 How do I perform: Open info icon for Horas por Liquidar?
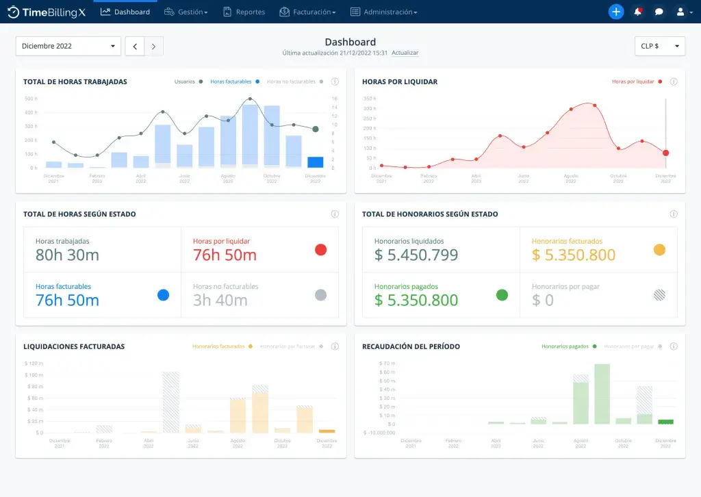point(674,81)
